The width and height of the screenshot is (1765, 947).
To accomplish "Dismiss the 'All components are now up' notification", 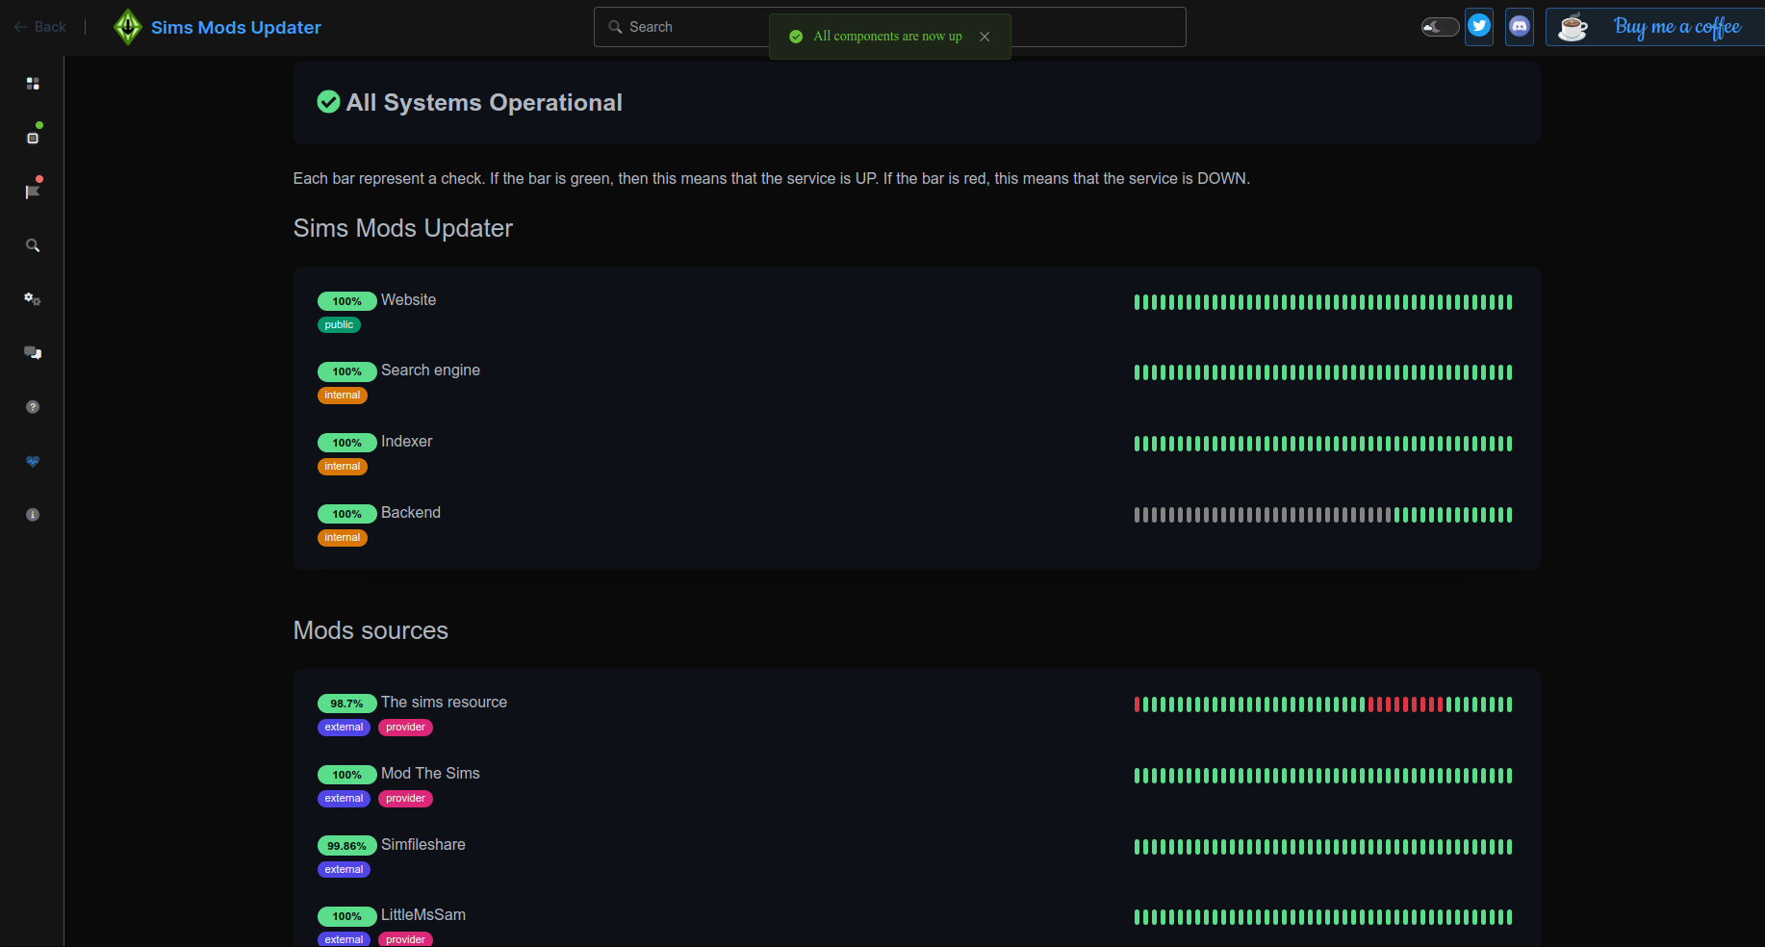I will 985,37.
